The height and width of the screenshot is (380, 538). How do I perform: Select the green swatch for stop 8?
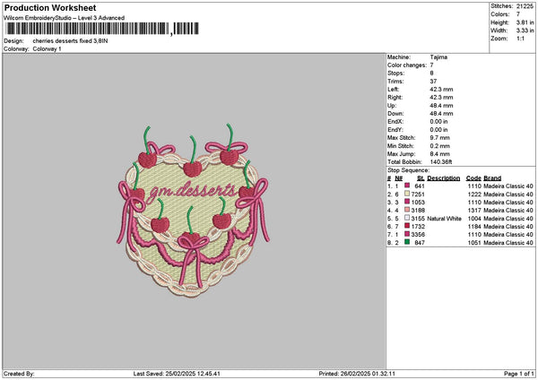tap(407, 241)
